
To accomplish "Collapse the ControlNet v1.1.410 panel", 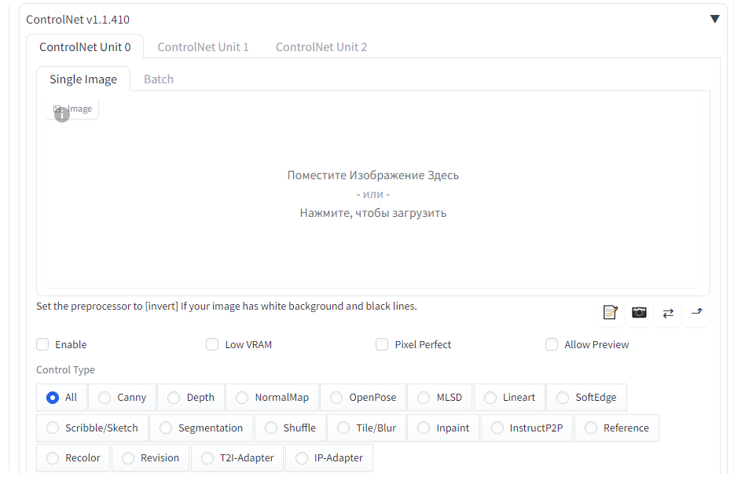I will (714, 19).
